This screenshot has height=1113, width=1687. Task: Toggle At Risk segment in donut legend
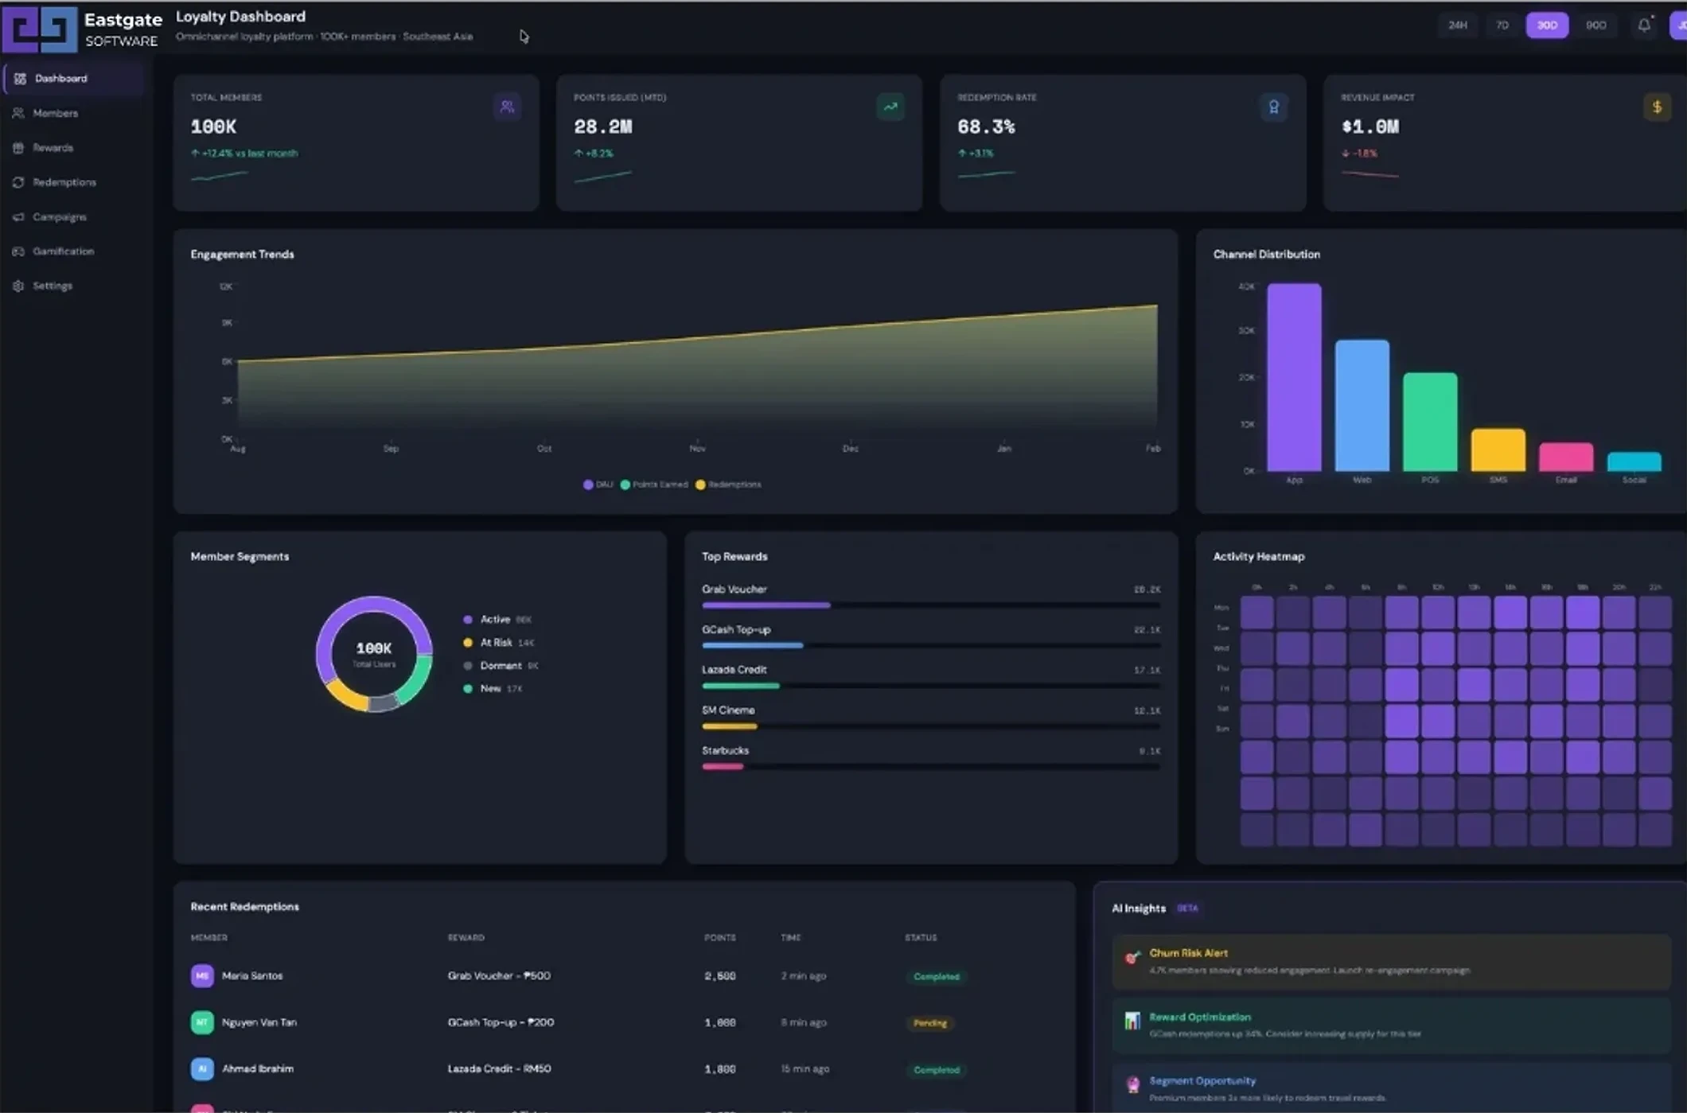498,642
